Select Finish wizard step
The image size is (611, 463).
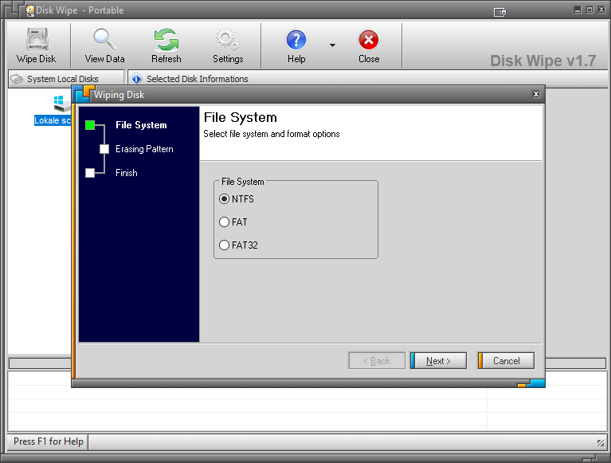tap(126, 173)
